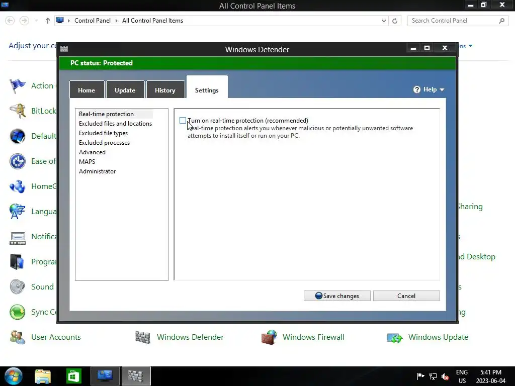This screenshot has height=386, width=515.
Task: Open the Start button
Action: (14, 376)
